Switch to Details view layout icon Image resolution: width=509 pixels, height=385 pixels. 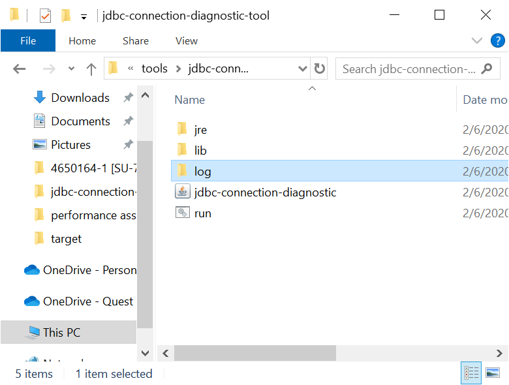click(x=471, y=373)
